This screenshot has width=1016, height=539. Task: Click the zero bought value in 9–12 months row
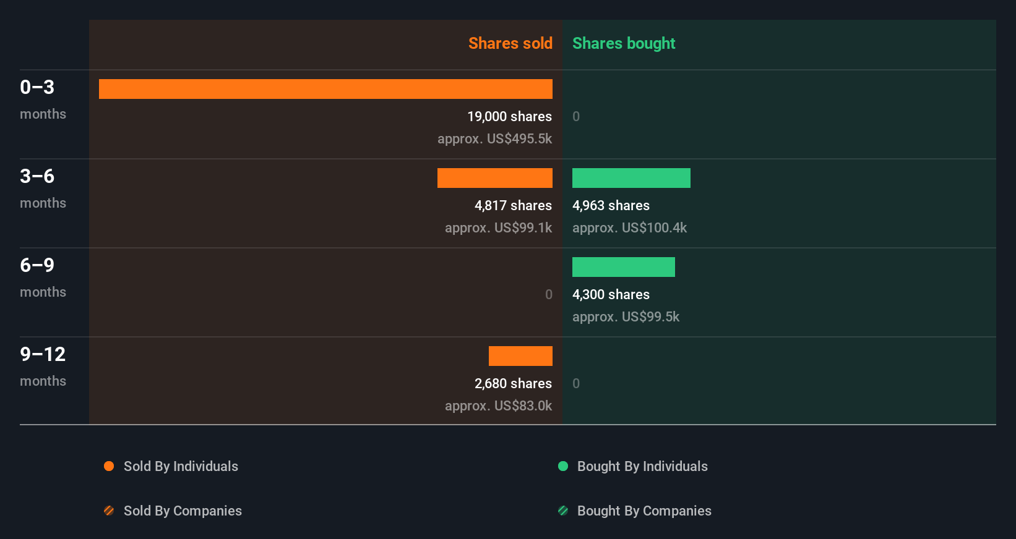click(x=576, y=383)
